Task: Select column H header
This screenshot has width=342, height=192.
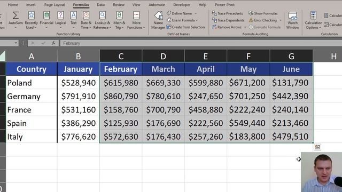Action: (328, 56)
